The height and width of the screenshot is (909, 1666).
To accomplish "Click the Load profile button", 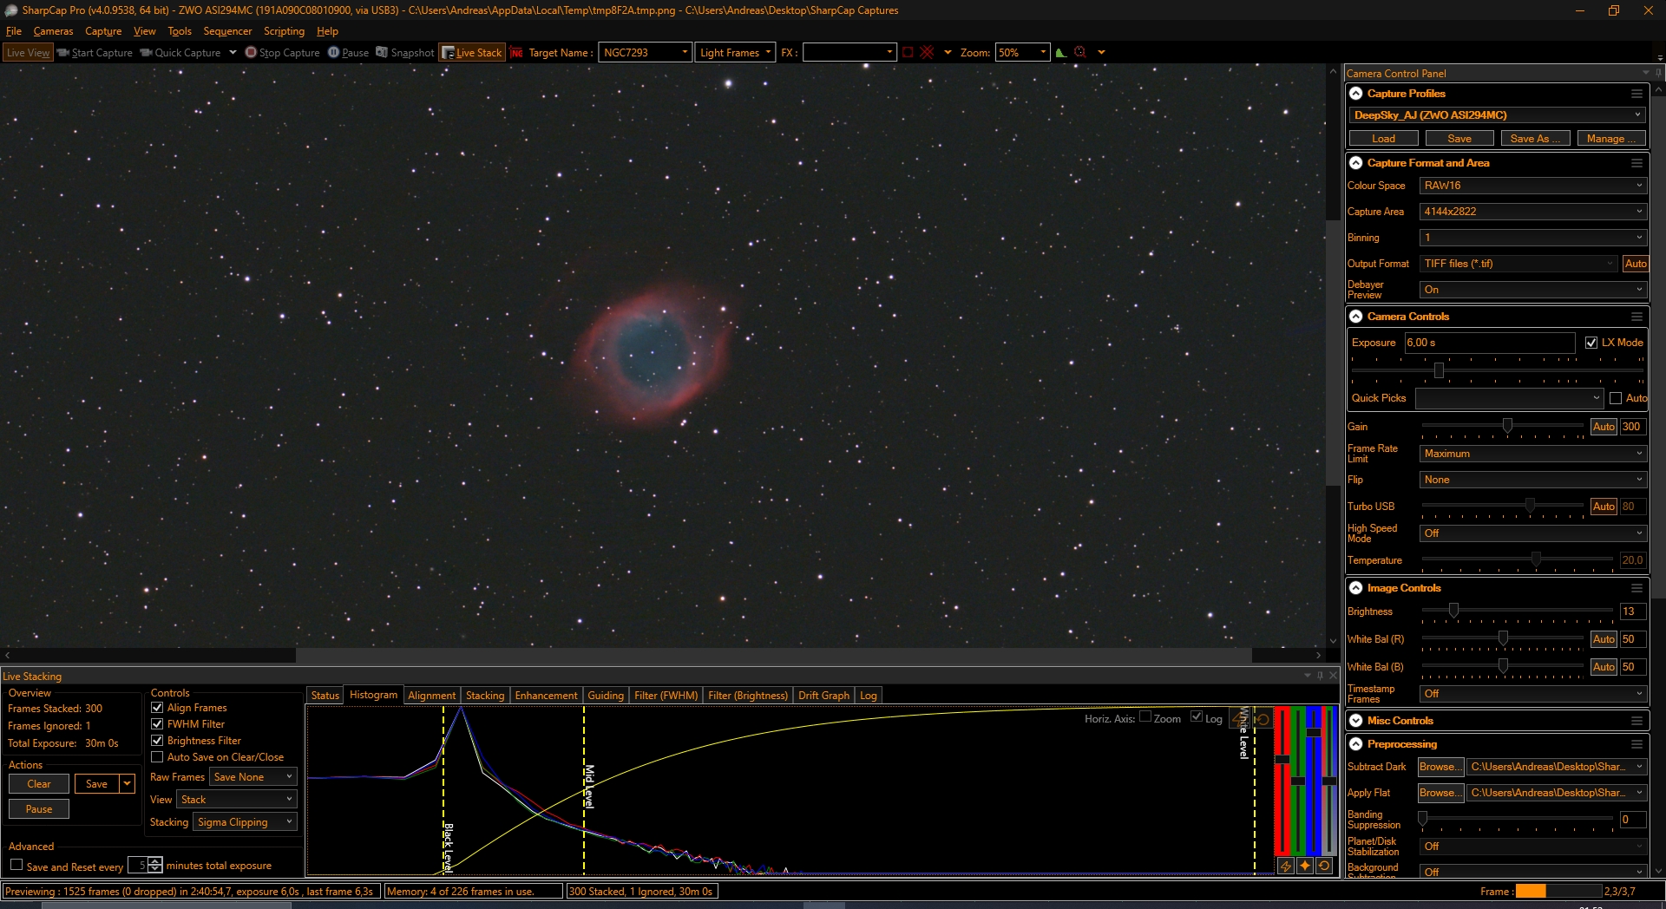I will point(1383,139).
